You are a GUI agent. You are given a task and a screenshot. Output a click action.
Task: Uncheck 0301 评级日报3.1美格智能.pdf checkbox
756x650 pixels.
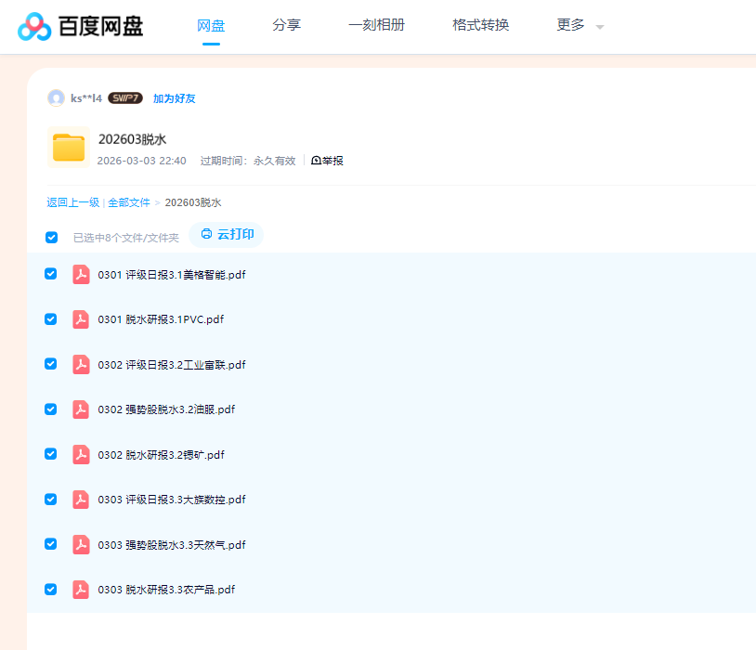coord(51,274)
